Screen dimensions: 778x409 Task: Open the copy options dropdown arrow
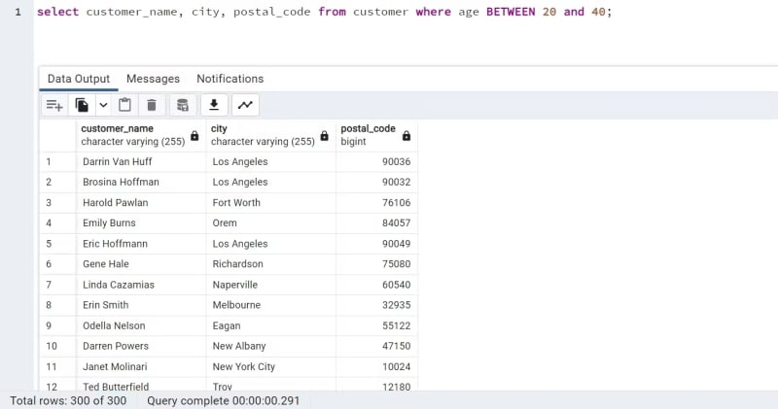tap(103, 105)
